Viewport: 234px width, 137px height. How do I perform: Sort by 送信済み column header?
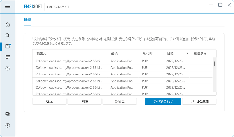point(200,53)
